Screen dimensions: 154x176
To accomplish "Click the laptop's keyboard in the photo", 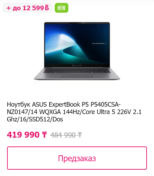I will coord(77,70).
